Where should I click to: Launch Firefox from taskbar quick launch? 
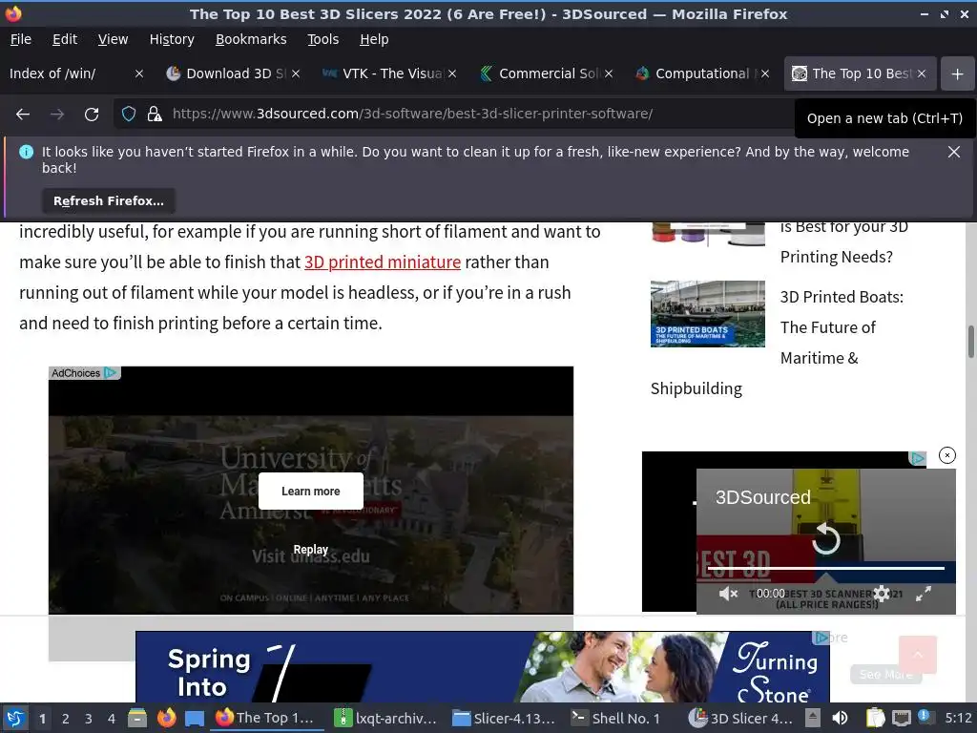pos(166,719)
